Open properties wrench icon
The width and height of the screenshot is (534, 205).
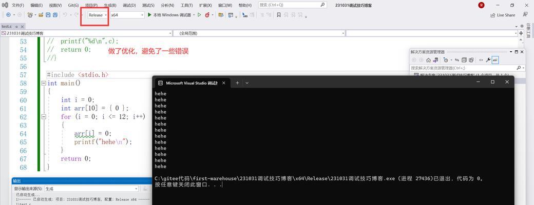pyautogui.click(x=488, y=60)
